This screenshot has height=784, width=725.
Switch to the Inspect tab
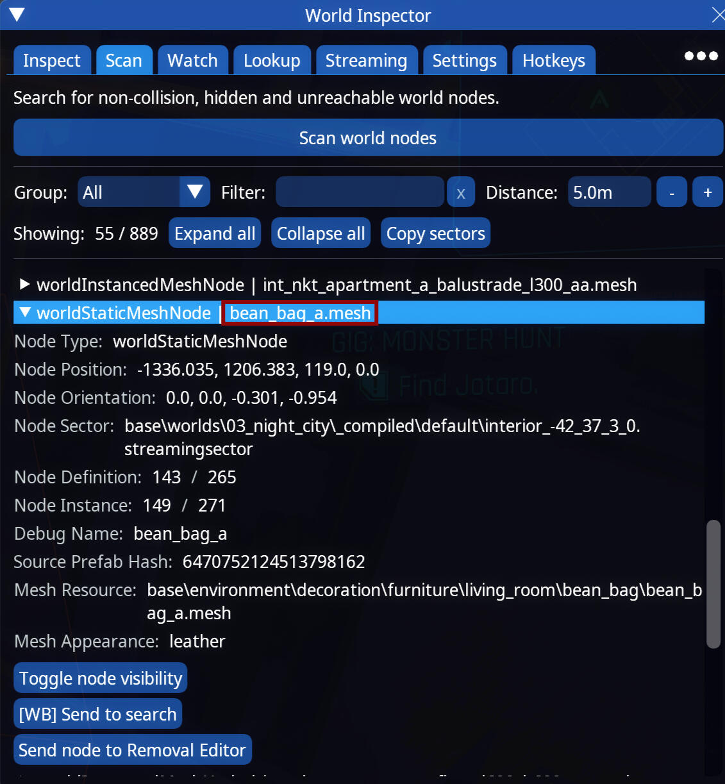point(51,61)
